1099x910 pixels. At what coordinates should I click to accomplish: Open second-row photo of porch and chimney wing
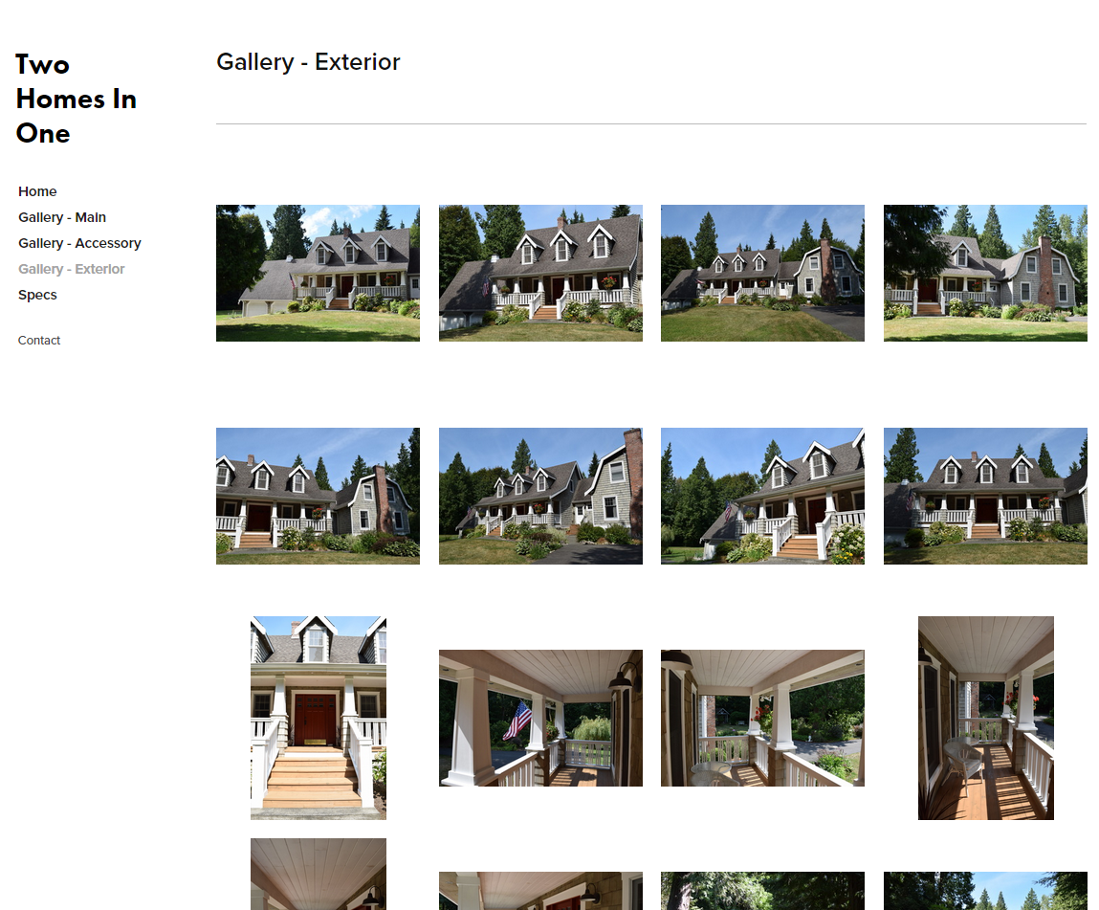click(x=318, y=497)
